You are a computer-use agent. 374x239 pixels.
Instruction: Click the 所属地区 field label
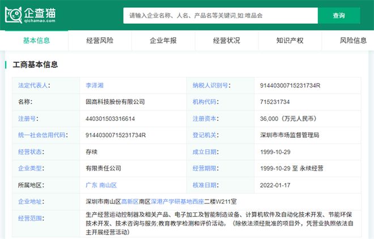click(31, 185)
